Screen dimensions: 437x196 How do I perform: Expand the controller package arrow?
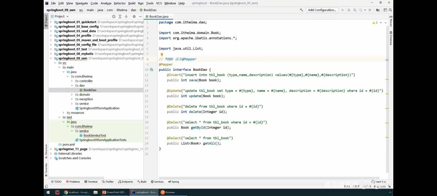tap(72, 81)
